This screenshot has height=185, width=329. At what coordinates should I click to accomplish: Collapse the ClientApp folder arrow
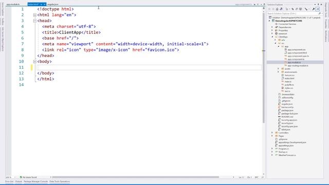[x=272, y=36]
